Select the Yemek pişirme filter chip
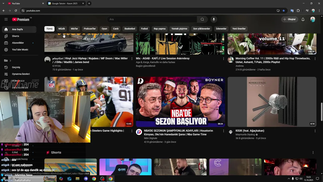 tap(179, 29)
